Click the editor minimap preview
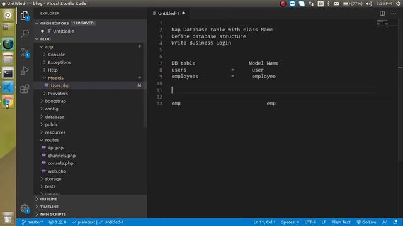Viewport: 403px width, 226px height. [383, 24]
